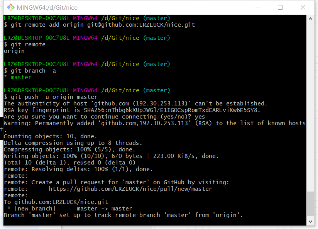
Task: Click 'Delta compression using up to 8 threads.'
Action: click(73, 143)
